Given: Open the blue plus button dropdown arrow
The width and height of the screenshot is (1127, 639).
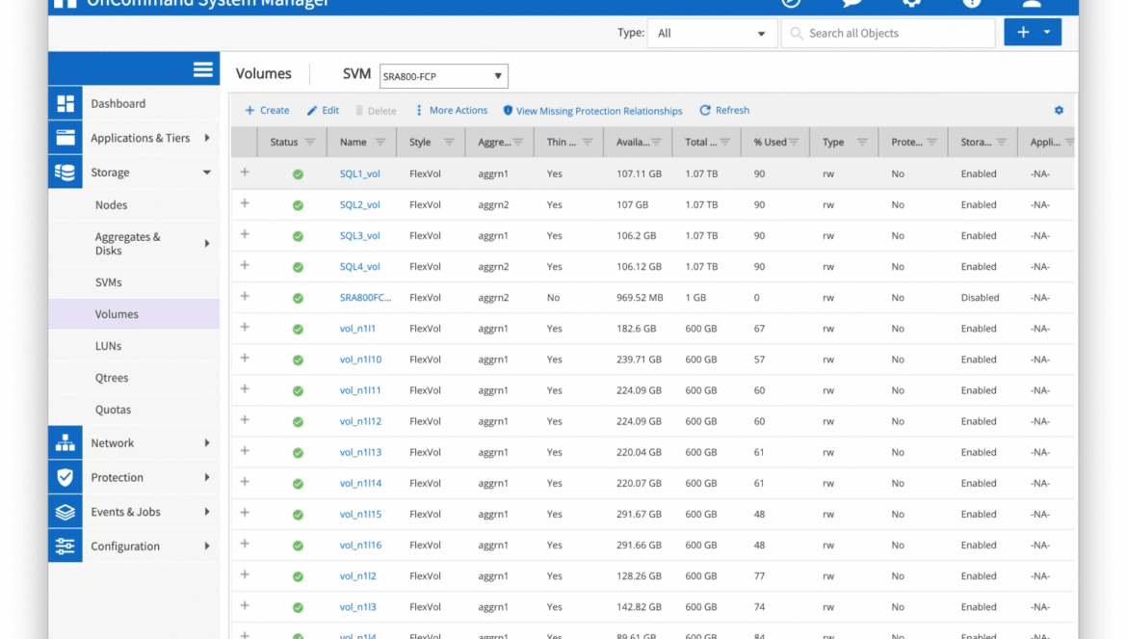Looking at the screenshot, I should pyautogui.click(x=1047, y=33).
